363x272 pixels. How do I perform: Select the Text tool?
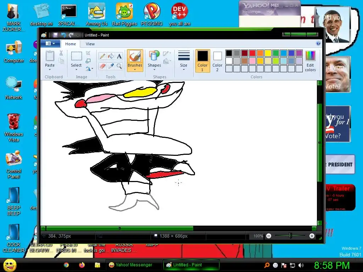pos(119,56)
